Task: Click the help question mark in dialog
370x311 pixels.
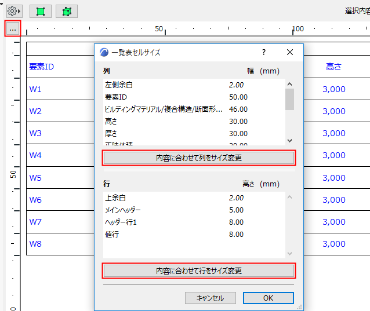Action: click(264, 52)
